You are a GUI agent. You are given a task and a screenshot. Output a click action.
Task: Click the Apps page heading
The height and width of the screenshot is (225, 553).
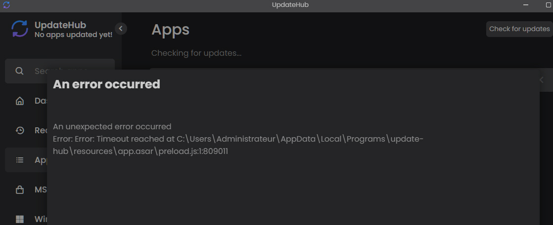point(170,30)
